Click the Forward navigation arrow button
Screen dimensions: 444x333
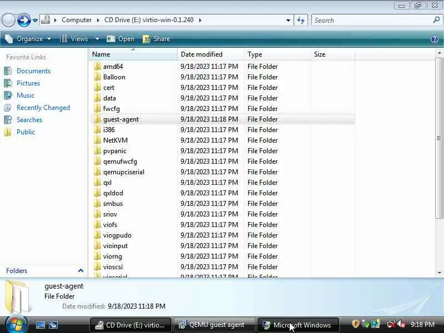click(x=24, y=21)
